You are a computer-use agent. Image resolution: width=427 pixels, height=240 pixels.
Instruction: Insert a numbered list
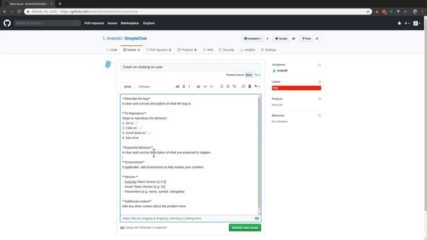point(228,87)
